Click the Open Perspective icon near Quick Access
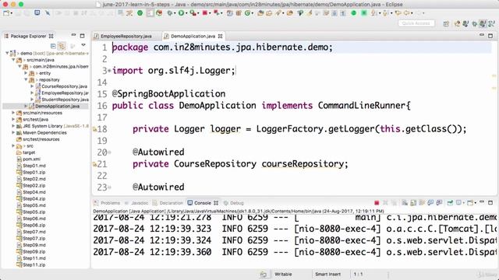Image resolution: width=499 pixels, height=280 pixels. [x=446, y=23]
